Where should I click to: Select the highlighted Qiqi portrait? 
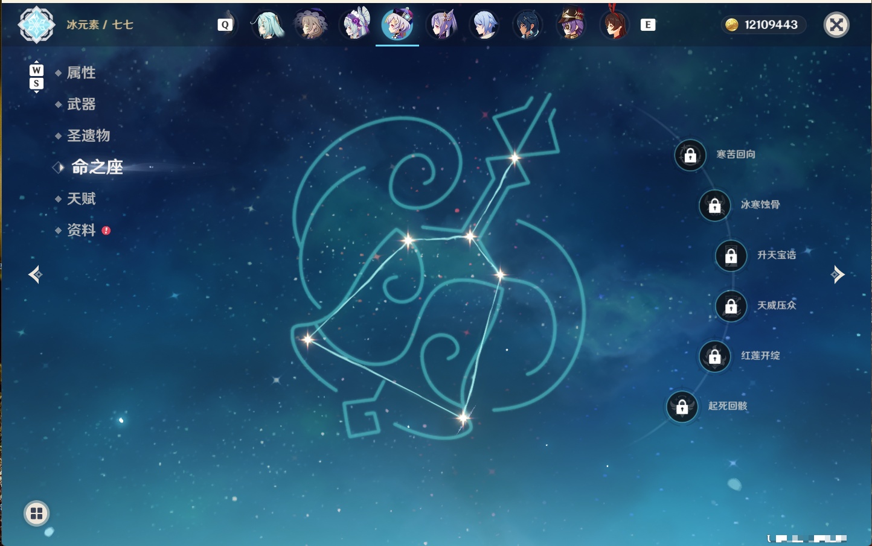click(x=397, y=25)
